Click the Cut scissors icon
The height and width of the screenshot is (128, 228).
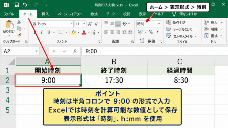[19, 22]
